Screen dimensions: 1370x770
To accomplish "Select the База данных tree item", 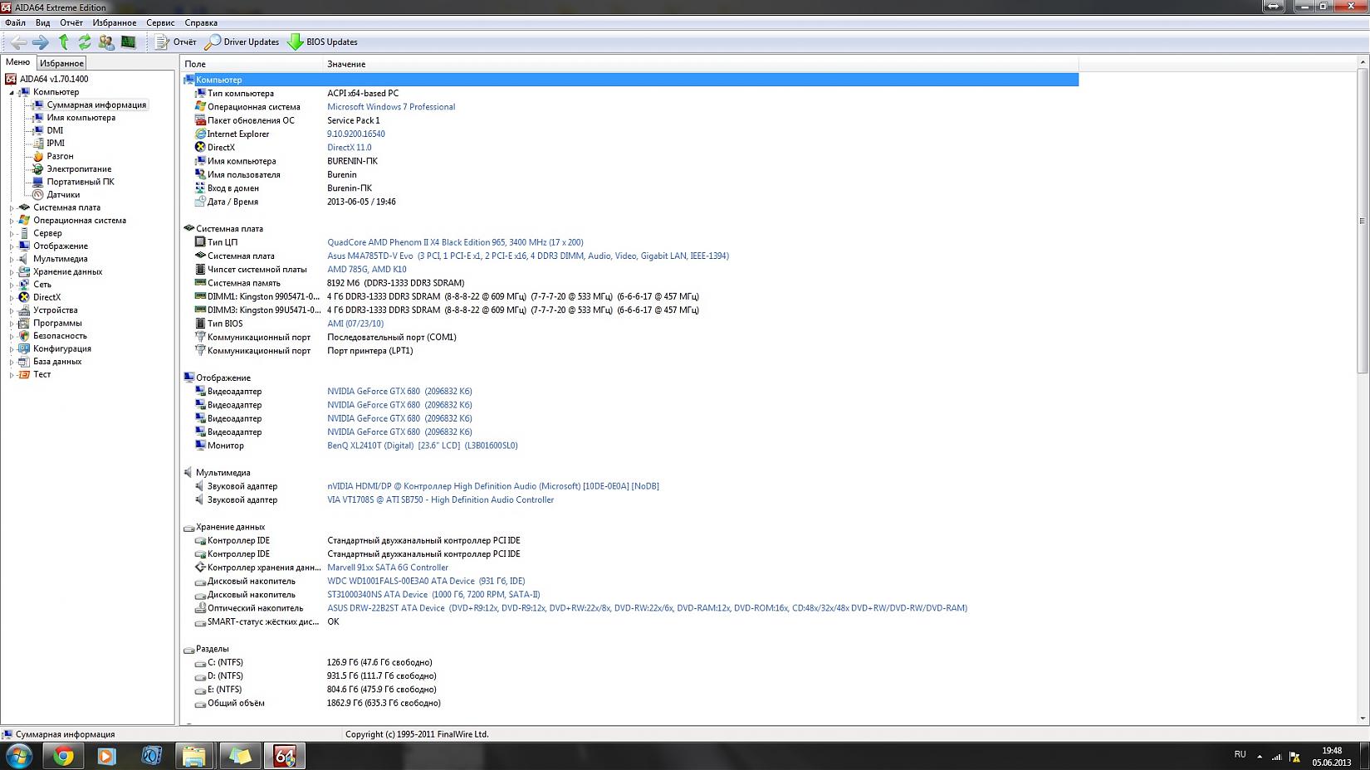I will 57,362.
